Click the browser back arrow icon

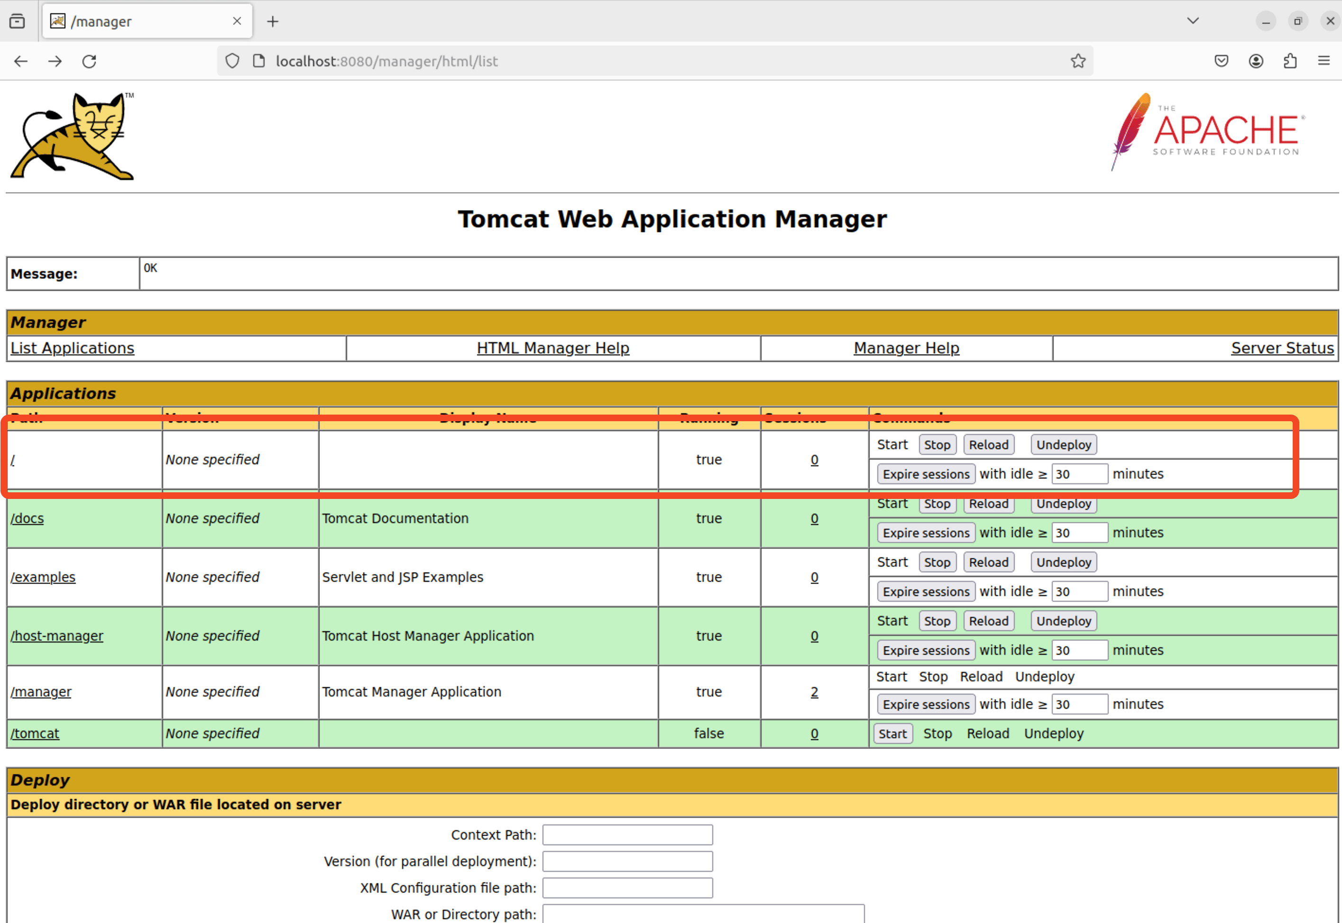click(21, 61)
